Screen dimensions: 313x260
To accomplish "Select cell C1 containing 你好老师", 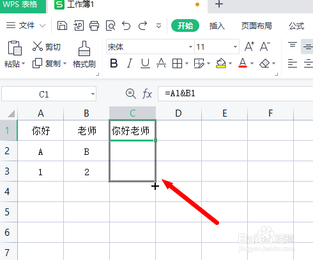I will (x=132, y=131).
